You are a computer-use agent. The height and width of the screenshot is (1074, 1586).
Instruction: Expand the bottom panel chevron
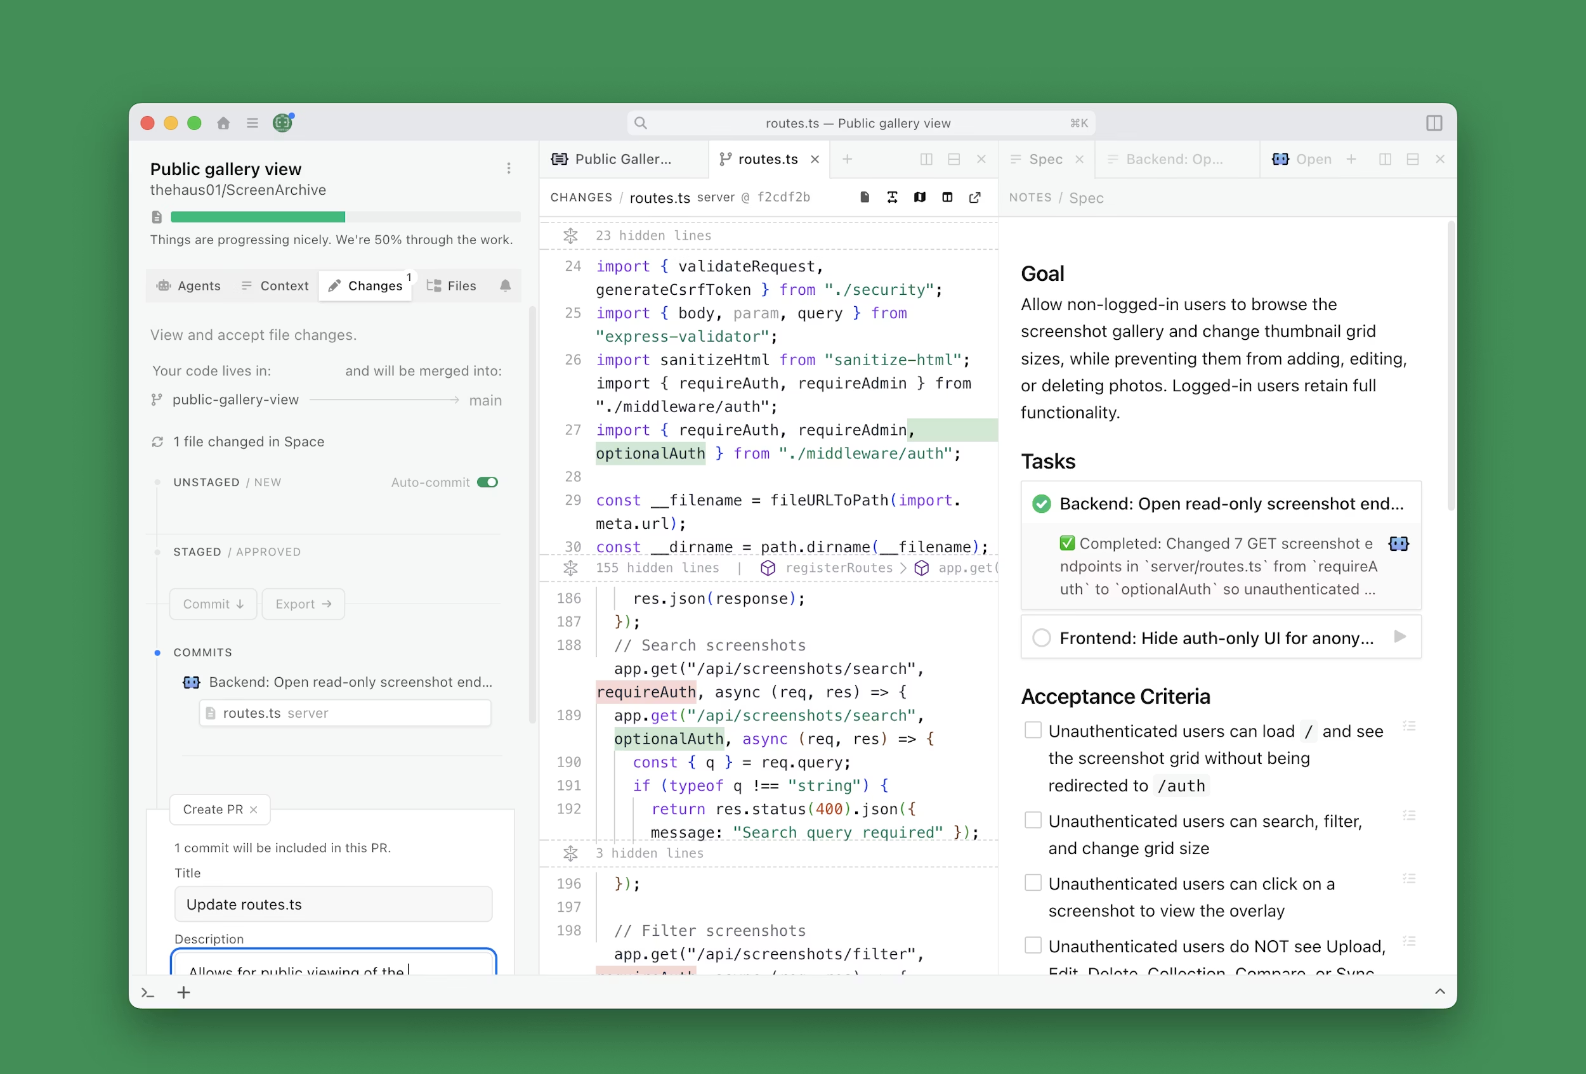(1440, 992)
